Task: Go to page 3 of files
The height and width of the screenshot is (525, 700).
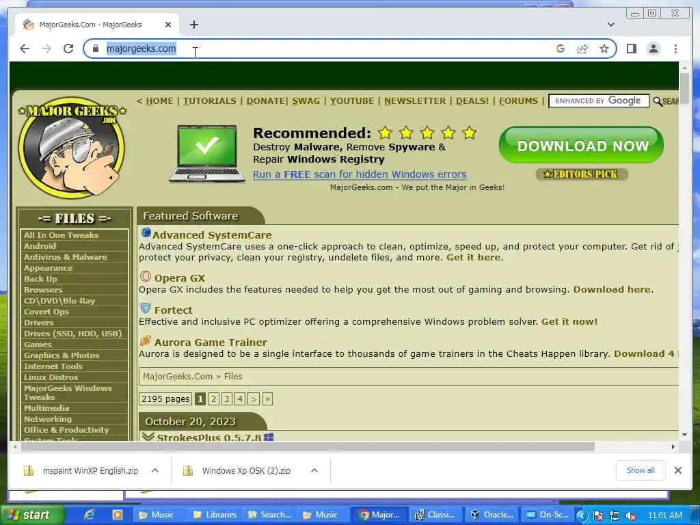Action: click(x=227, y=399)
